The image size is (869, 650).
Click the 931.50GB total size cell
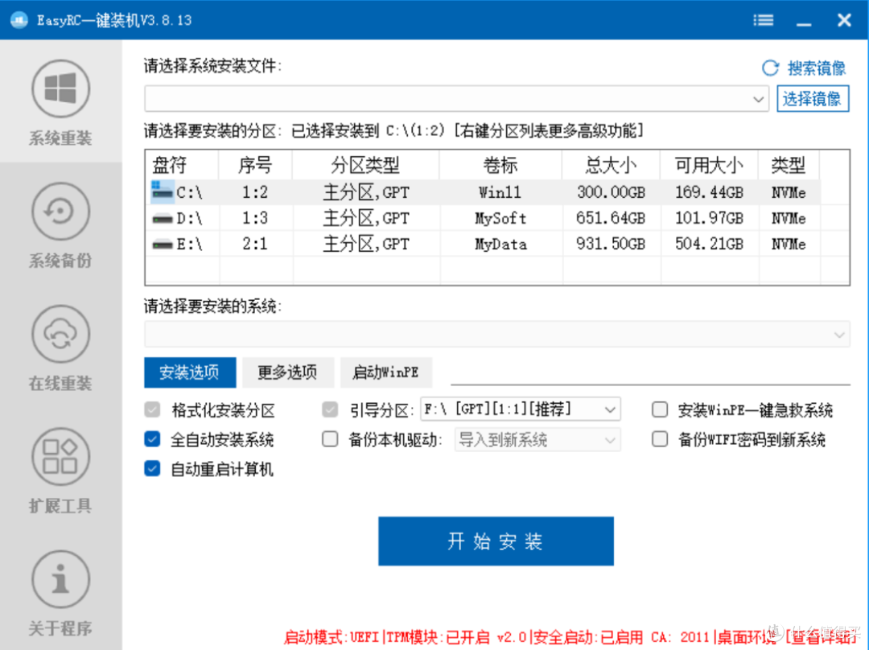pos(611,244)
